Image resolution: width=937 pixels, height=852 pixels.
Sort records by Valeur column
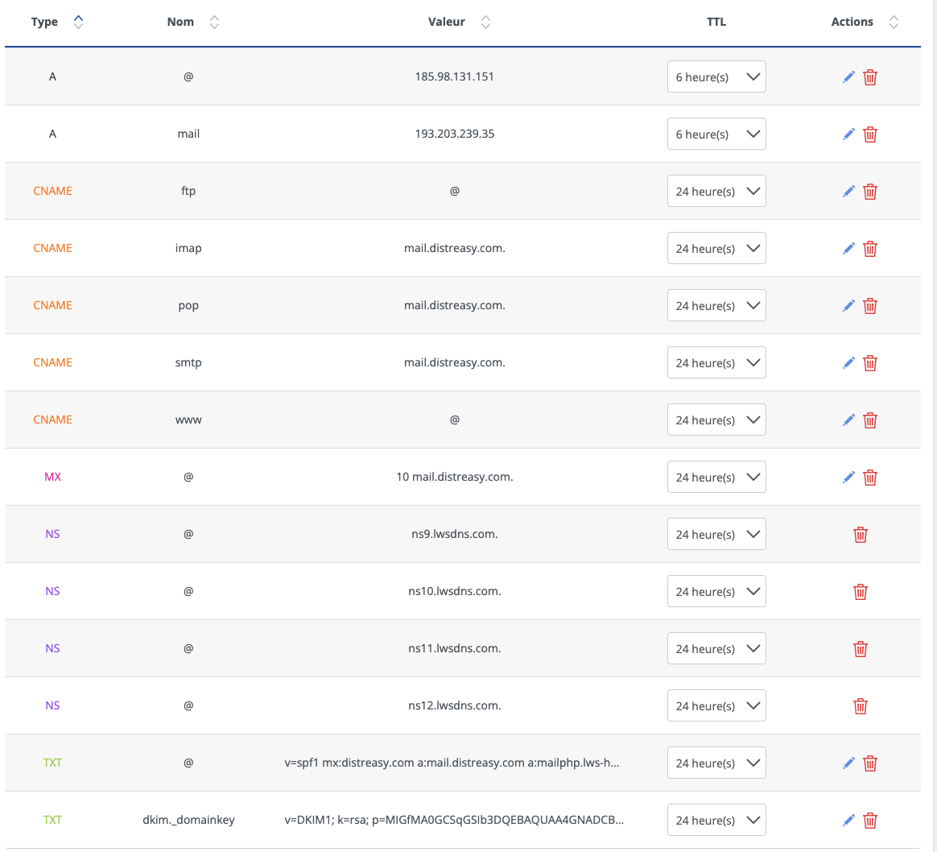pyautogui.click(x=485, y=23)
